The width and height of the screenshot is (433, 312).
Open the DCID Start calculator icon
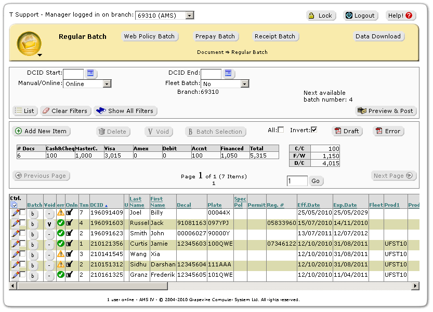(90, 74)
